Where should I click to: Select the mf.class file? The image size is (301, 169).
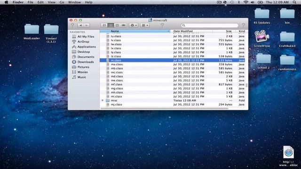point(172,84)
